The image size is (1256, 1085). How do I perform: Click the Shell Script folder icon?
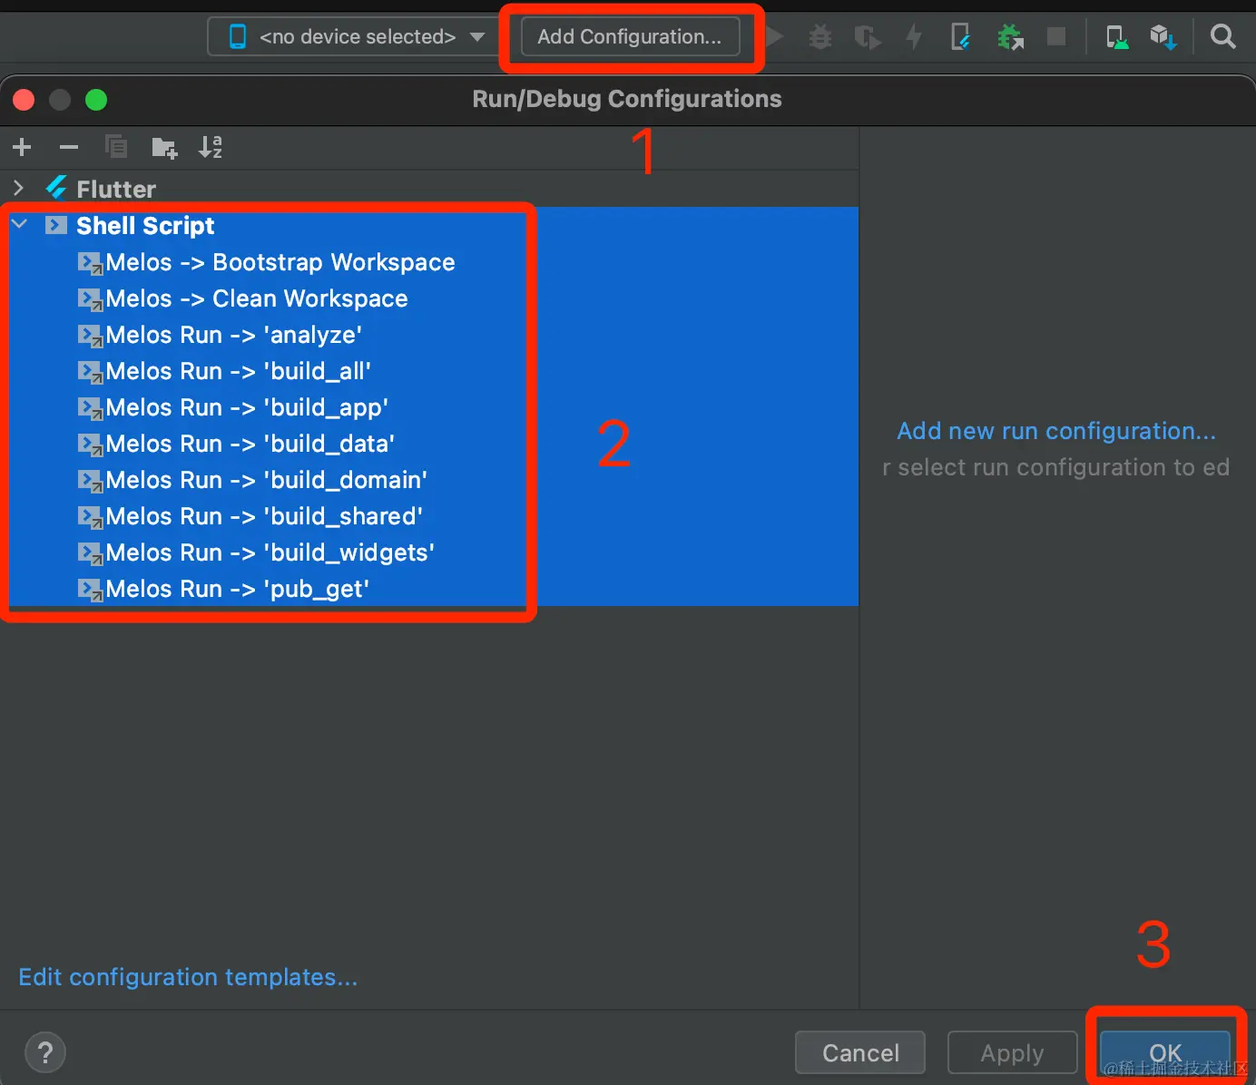[x=56, y=225]
